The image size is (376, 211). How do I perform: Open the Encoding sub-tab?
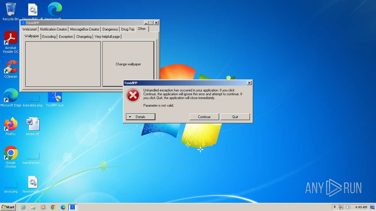(x=49, y=37)
